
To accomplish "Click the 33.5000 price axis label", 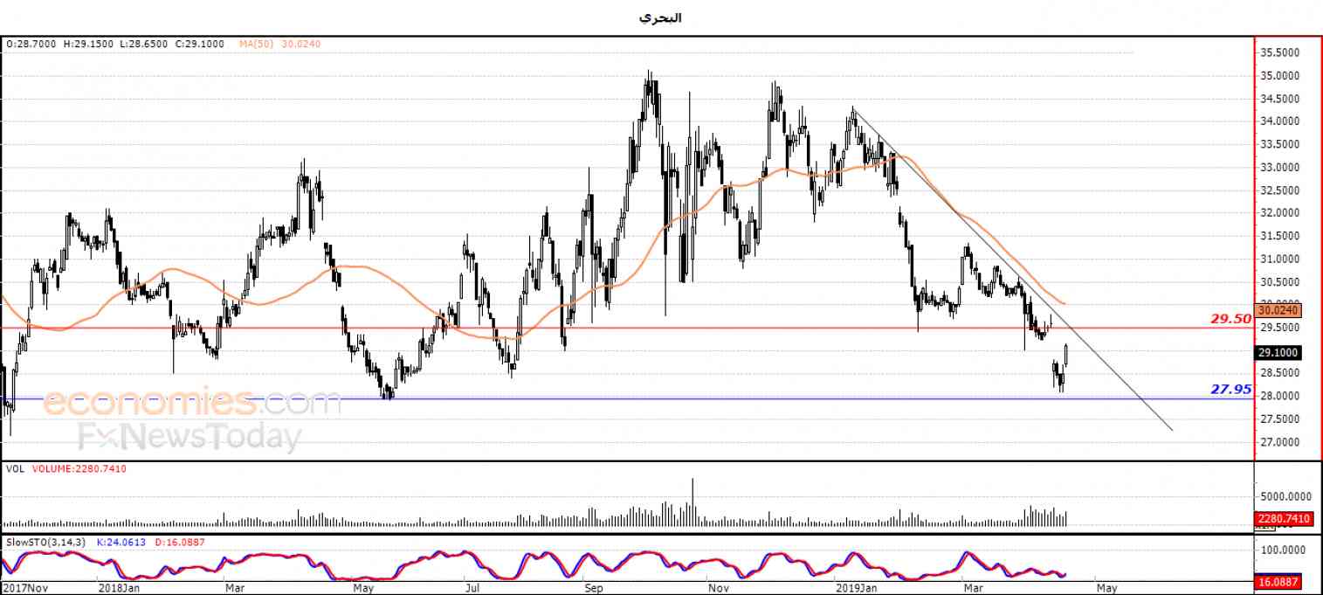I will tap(1280, 144).
